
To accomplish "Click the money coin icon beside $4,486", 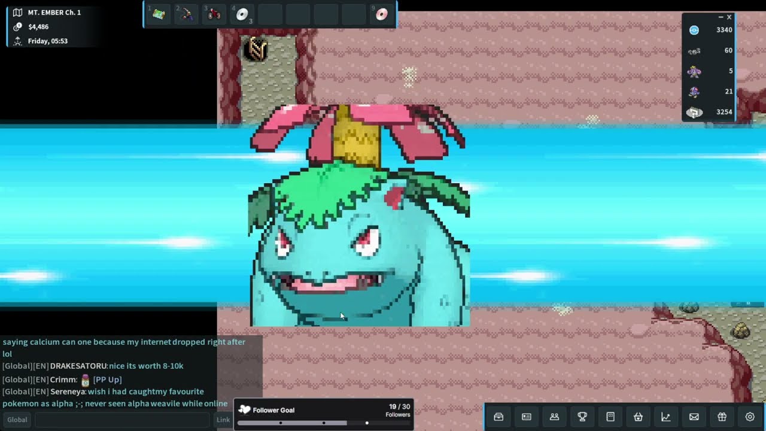I will pyautogui.click(x=17, y=27).
